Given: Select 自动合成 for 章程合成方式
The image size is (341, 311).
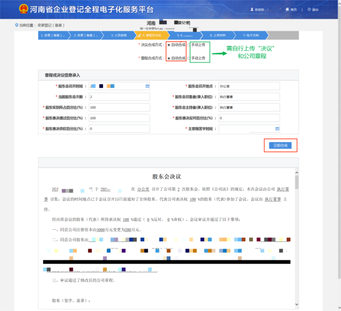Looking at the screenshot, I should [169, 58].
